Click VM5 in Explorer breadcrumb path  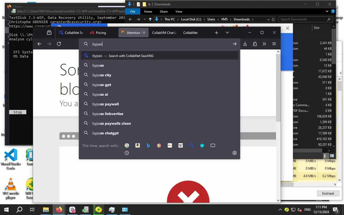coord(224,19)
